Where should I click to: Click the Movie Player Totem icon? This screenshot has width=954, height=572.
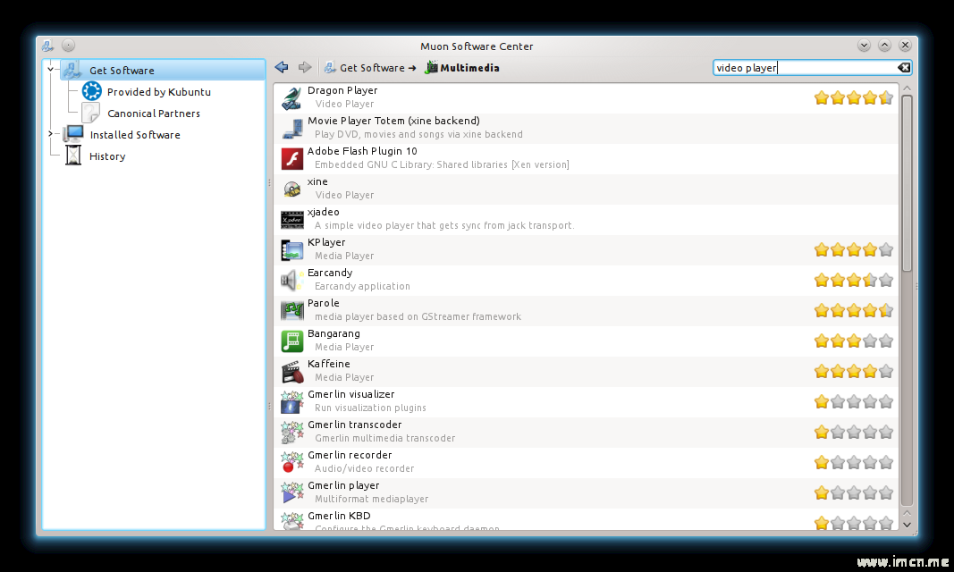(x=292, y=129)
